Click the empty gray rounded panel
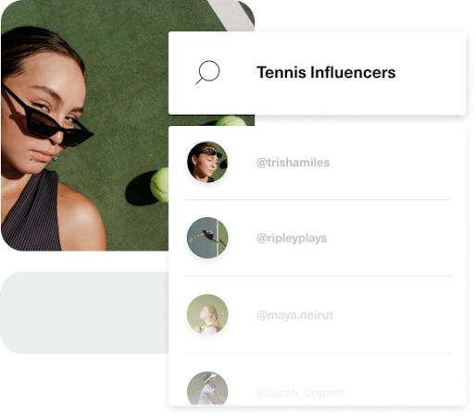This screenshot has width=476, height=416. 84,312
